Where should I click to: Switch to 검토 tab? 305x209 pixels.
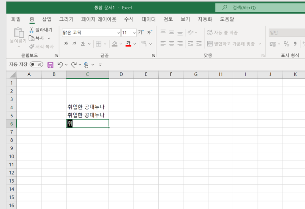pos(168,19)
